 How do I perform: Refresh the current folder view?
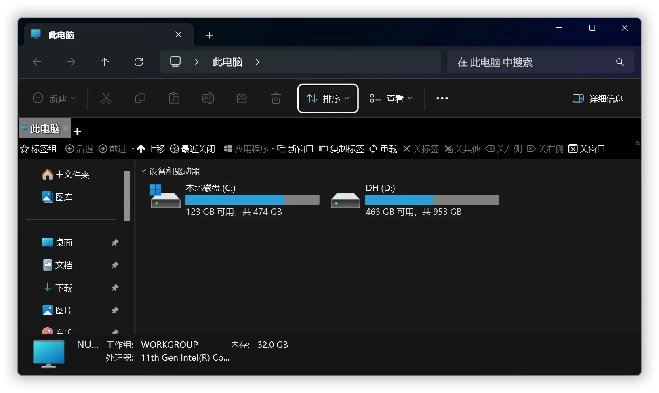[x=139, y=62]
